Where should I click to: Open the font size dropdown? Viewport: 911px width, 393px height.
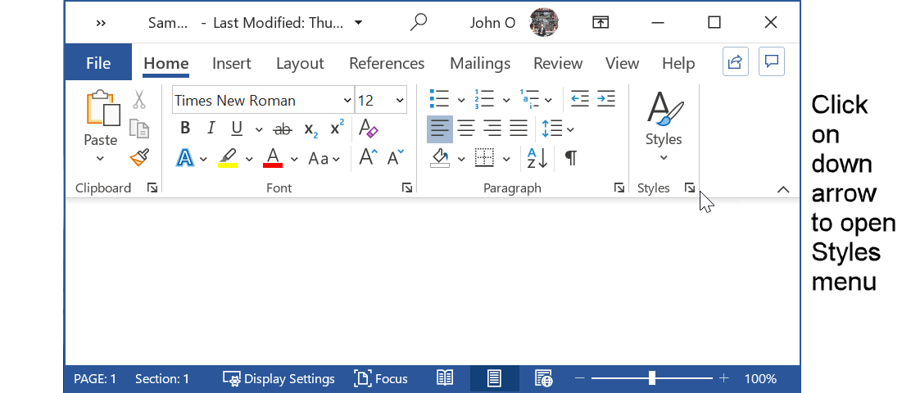click(400, 101)
